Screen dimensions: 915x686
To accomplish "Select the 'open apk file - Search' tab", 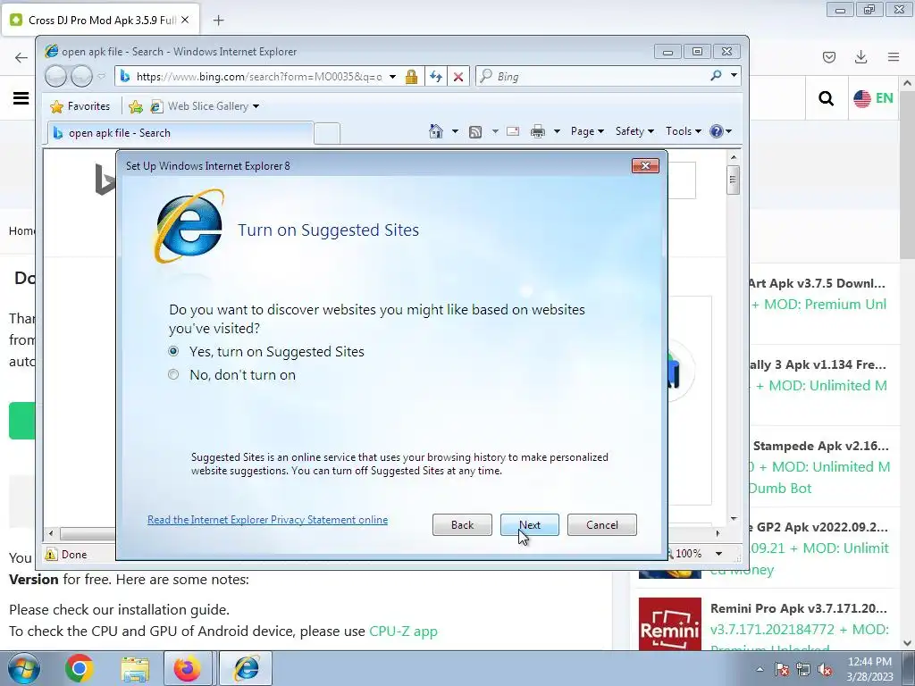I will click(x=180, y=133).
